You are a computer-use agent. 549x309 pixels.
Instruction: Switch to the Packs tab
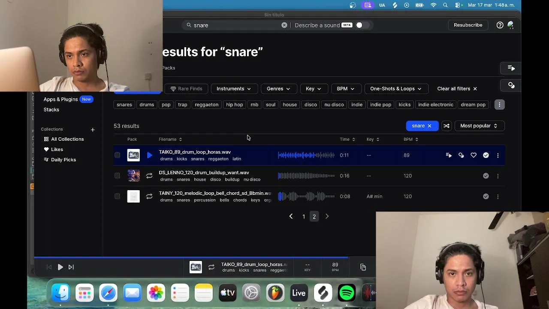point(169,68)
